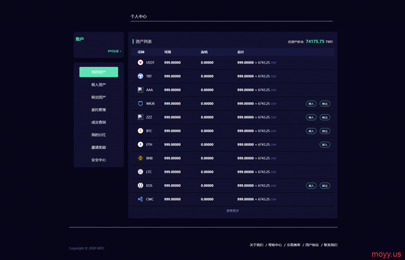Image resolution: width=405 pixels, height=260 pixels.
Task: Click the TBT coin name
Action: [149, 76]
